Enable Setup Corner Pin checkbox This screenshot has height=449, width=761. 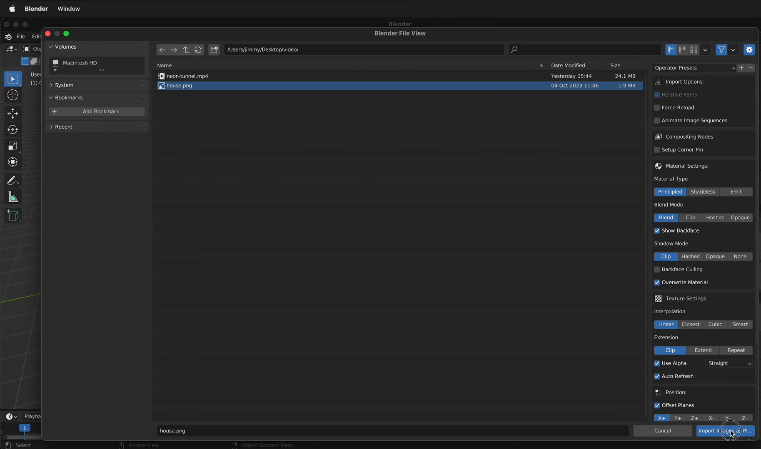click(657, 150)
